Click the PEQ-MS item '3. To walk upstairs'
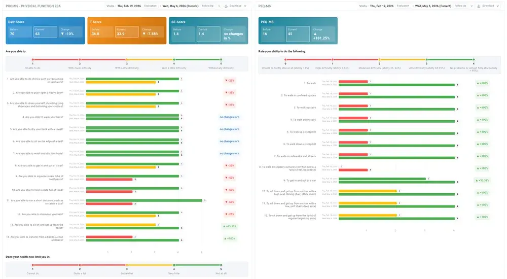 point(305,108)
